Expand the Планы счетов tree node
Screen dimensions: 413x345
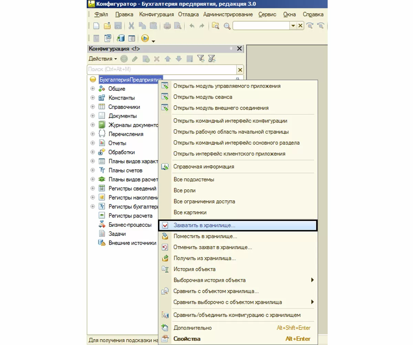tap(93, 170)
